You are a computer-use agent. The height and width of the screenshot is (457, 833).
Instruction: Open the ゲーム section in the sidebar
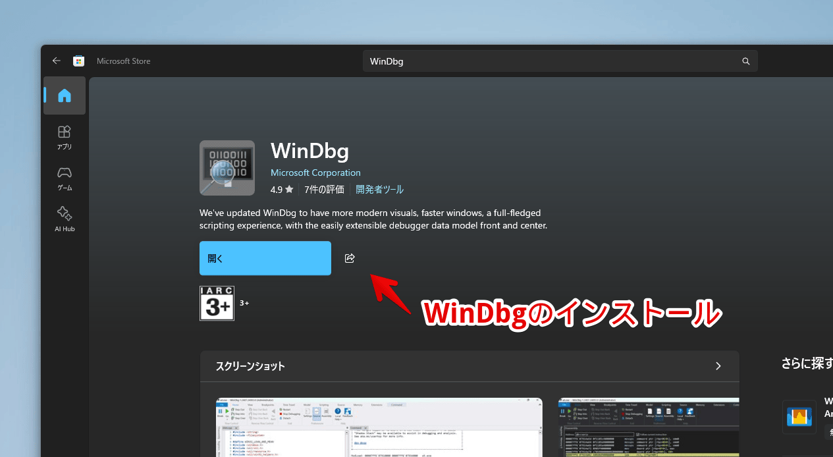(x=65, y=178)
